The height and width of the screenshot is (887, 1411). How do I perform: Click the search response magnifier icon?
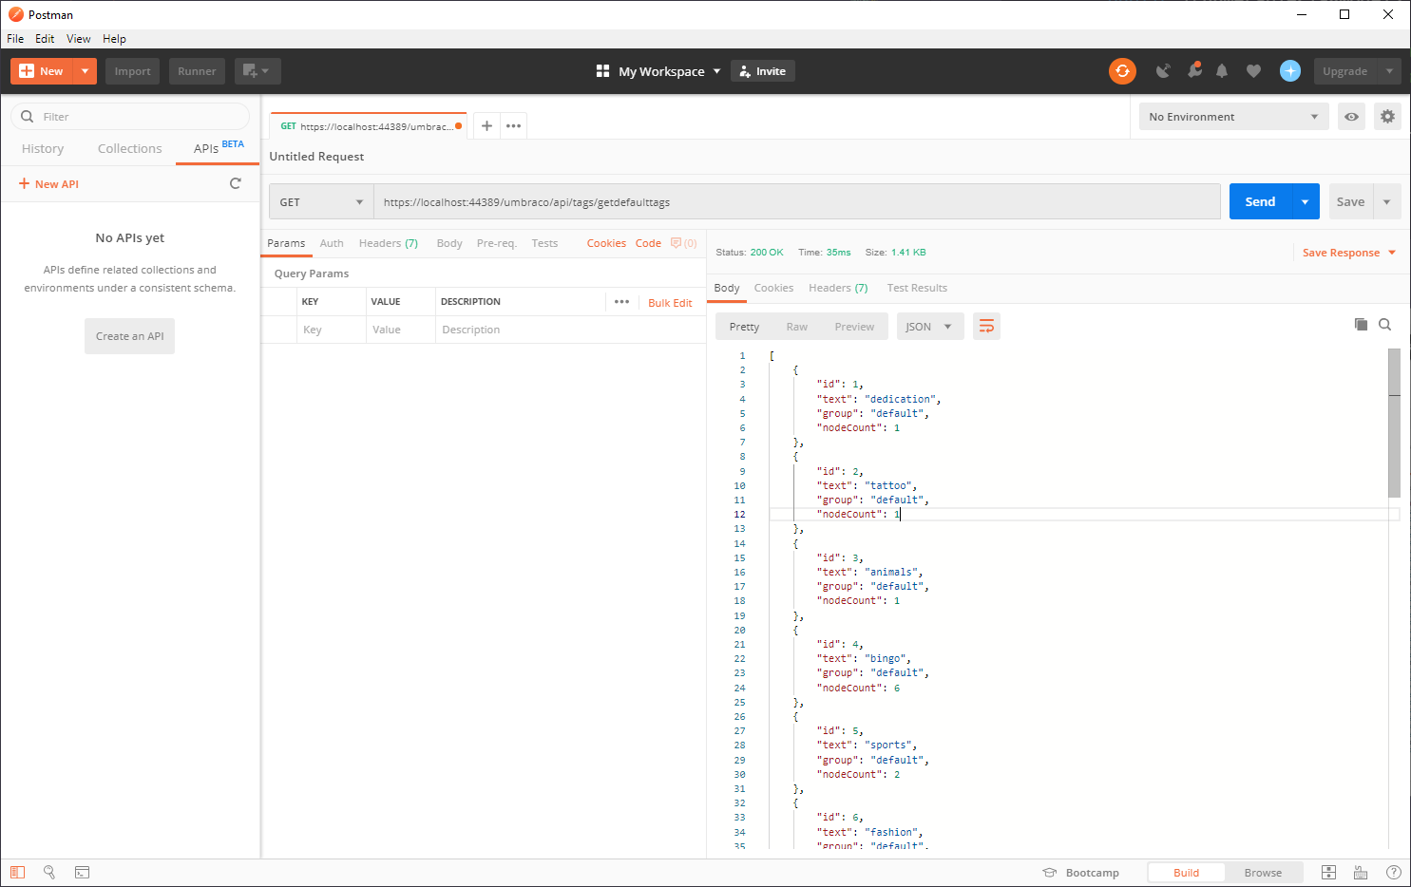[1385, 325]
